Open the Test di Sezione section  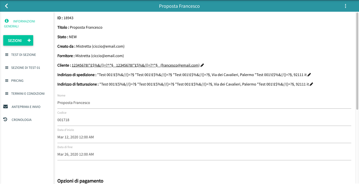click(x=23, y=55)
